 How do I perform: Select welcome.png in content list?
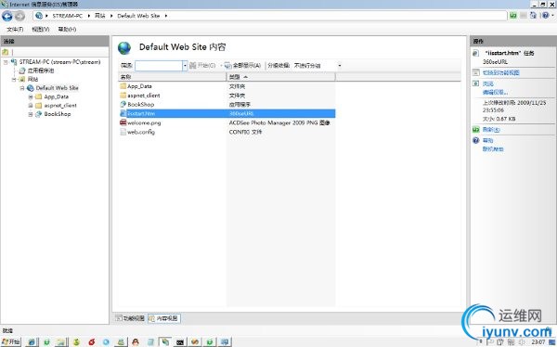pos(144,122)
